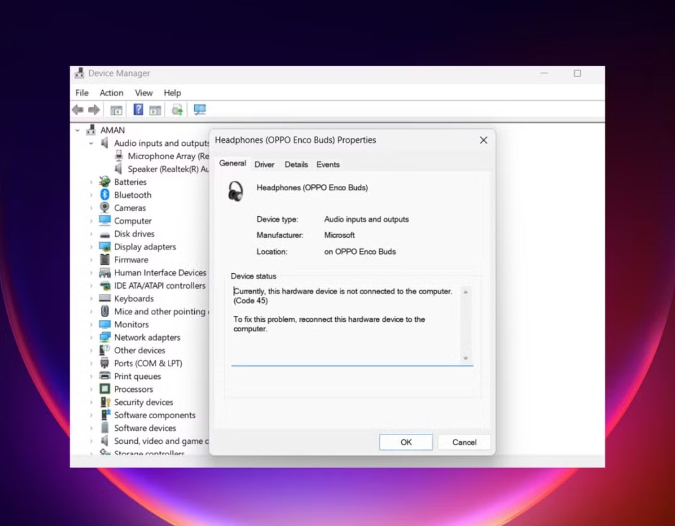Click the Ports (COM & LPT) icon

(x=105, y=363)
